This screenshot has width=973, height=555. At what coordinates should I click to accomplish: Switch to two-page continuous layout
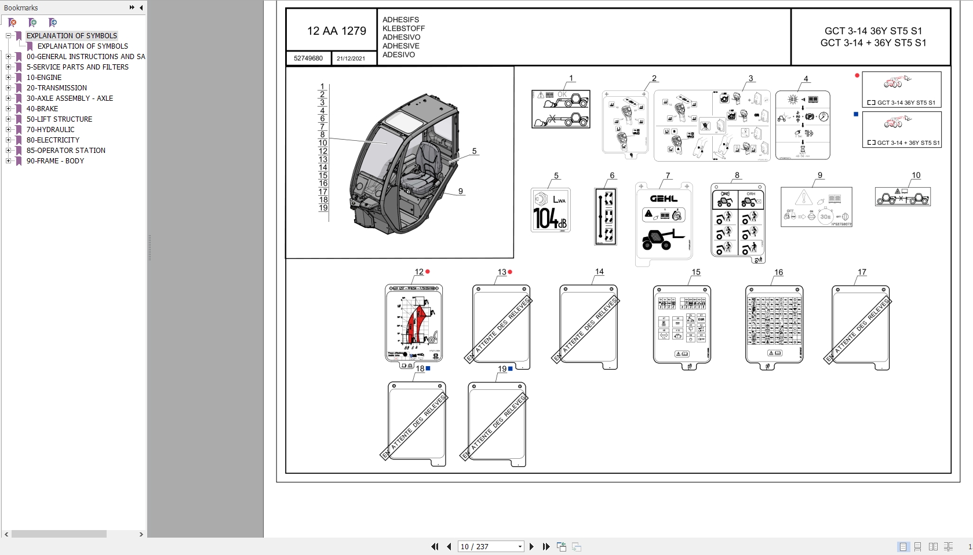click(948, 546)
